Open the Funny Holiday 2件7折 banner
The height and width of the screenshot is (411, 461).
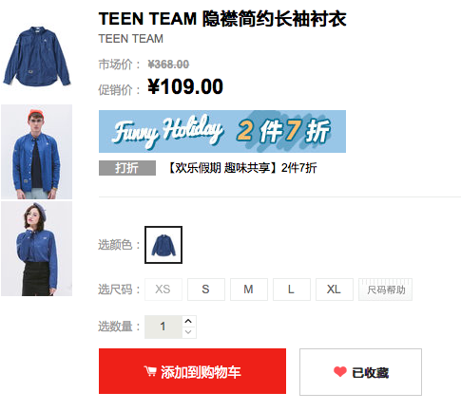tap(222, 131)
